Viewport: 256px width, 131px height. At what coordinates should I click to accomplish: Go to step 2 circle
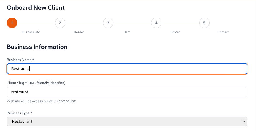click(60, 23)
